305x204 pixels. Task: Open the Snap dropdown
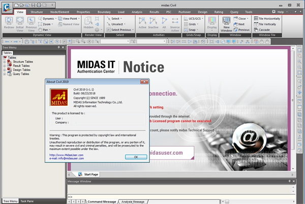coord(197,30)
